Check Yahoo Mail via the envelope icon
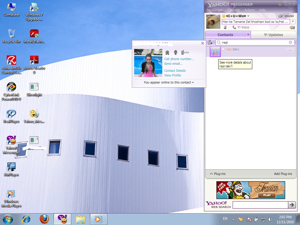The image size is (300, 225). pos(292,27)
